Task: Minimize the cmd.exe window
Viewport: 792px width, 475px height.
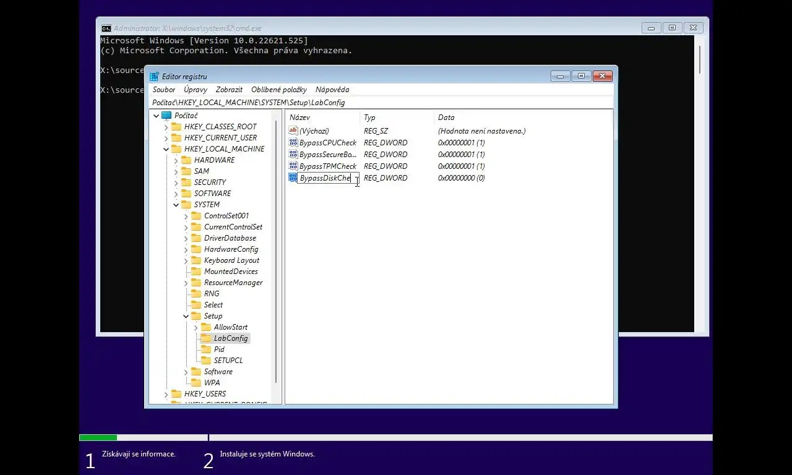Action: (x=651, y=28)
